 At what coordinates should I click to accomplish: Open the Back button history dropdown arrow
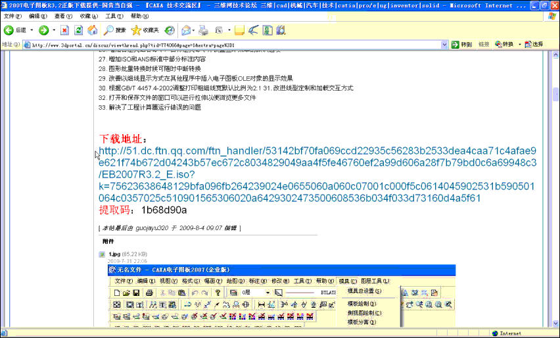click(32, 30)
